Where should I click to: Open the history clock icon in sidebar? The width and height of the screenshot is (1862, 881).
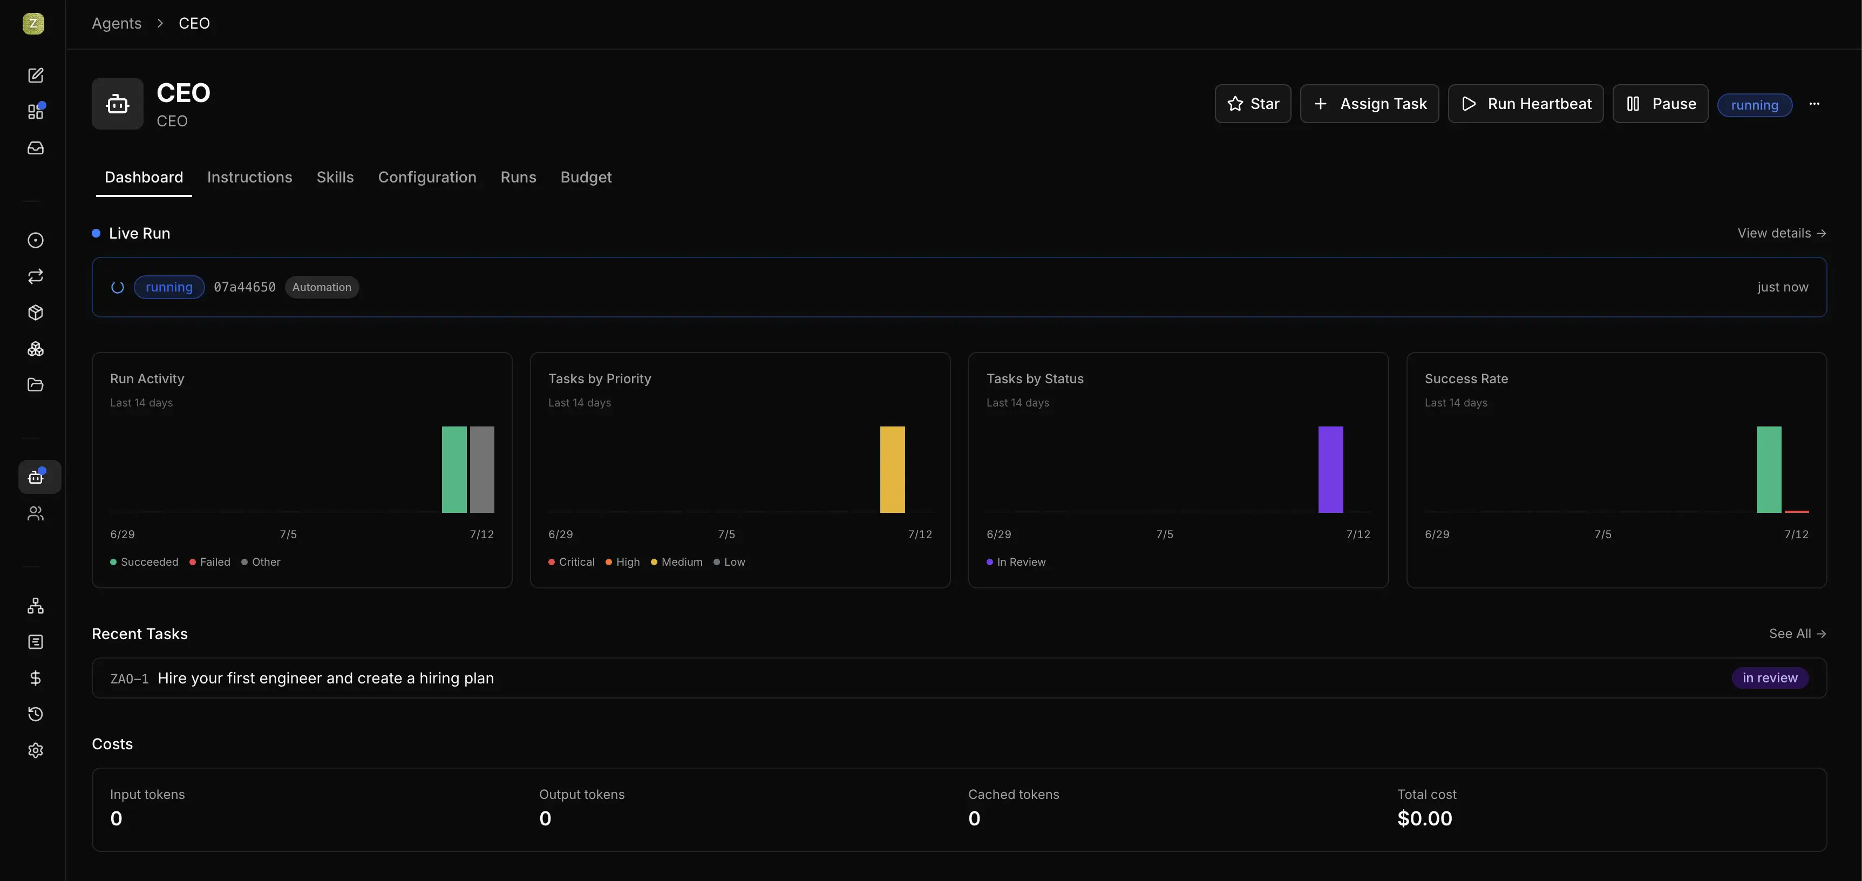click(36, 714)
